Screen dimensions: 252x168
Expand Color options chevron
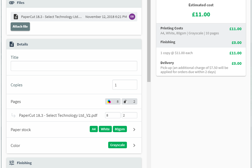pos(134,145)
